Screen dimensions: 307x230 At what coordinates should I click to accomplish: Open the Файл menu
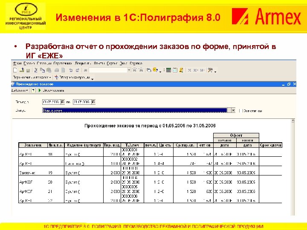(x=17, y=63)
